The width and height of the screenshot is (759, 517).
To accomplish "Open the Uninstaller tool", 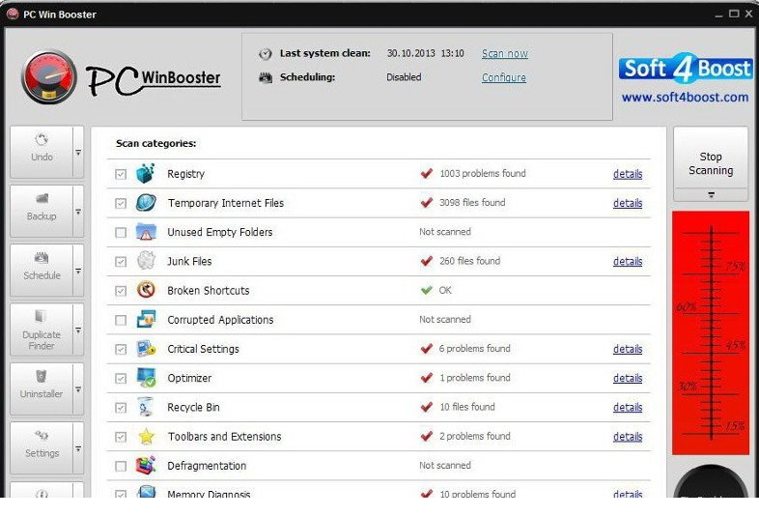I will pos(41,388).
